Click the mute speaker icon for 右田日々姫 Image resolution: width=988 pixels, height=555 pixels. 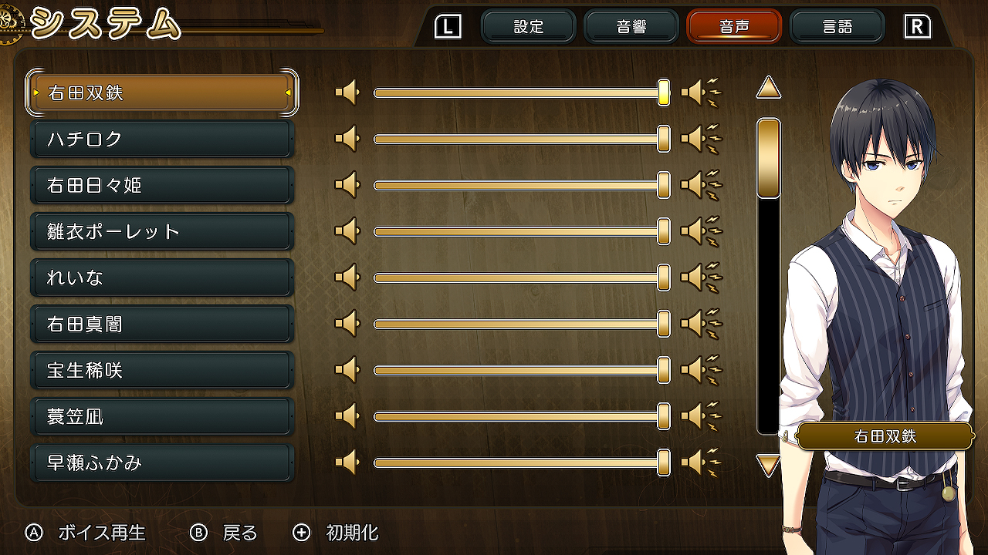click(x=347, y=186)
